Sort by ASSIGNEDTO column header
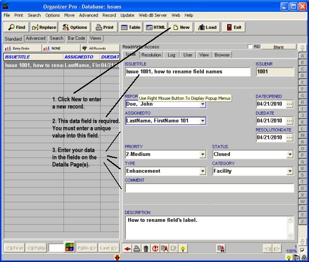This screenshot has width=309, height=262. pos(81,57)
